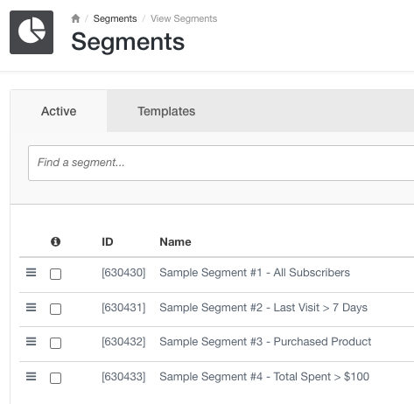Check the box for segment 630430
Viewport: 414px width, 404px height.
pos(55,274)
